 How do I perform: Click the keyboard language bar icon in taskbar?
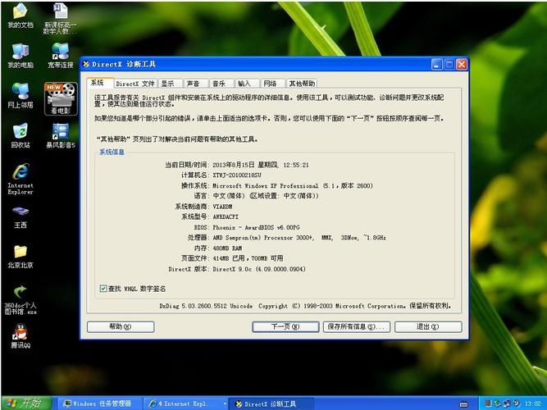click(x=463, y=404)
